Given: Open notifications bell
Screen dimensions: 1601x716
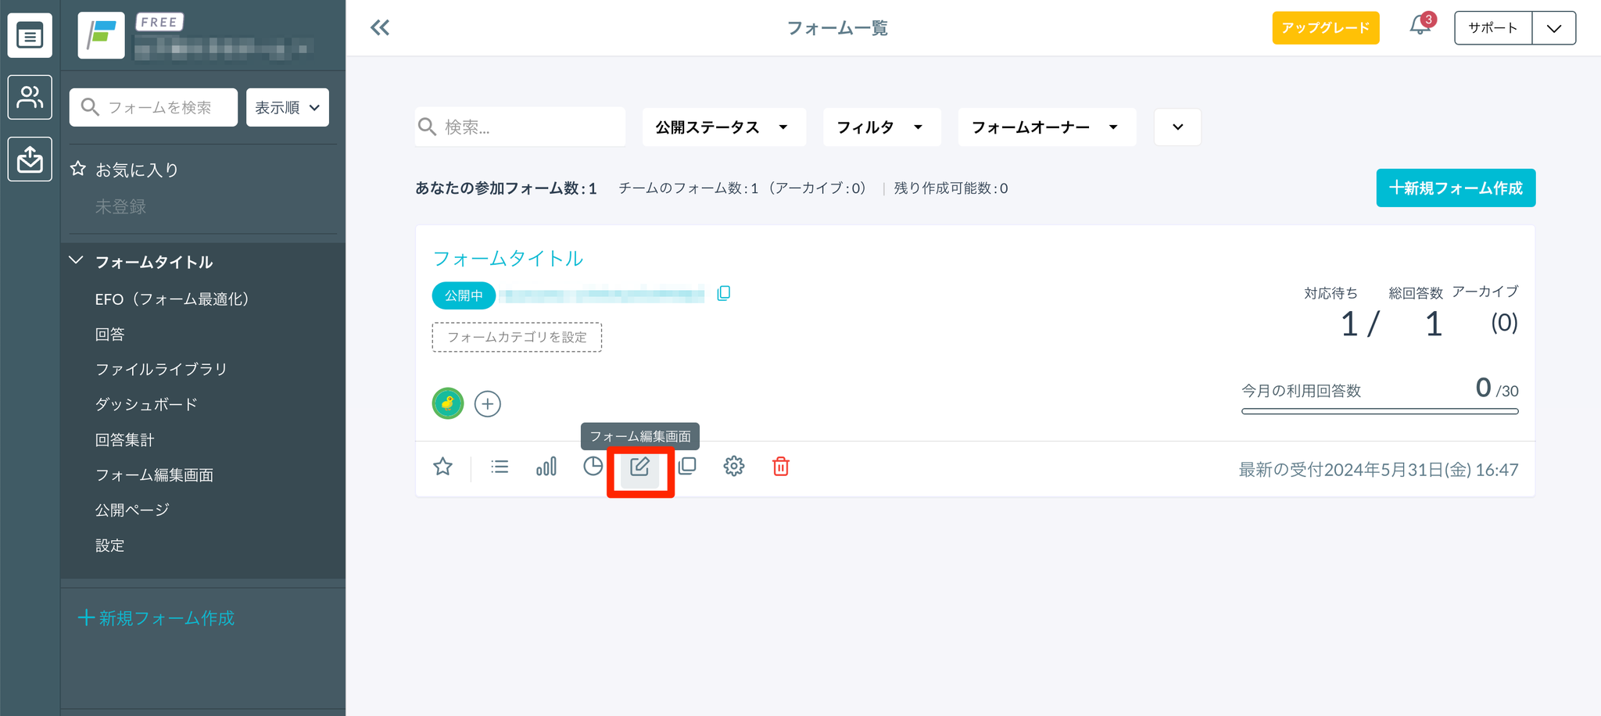Looking at the screenshot, I should tap(1420, 27).
